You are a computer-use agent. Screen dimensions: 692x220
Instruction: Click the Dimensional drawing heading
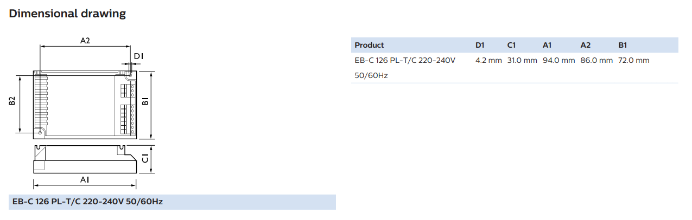(x=67, y=14)
